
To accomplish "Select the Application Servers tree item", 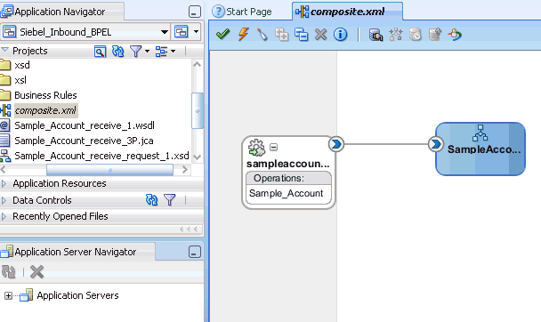I will (x=77, y=295).
